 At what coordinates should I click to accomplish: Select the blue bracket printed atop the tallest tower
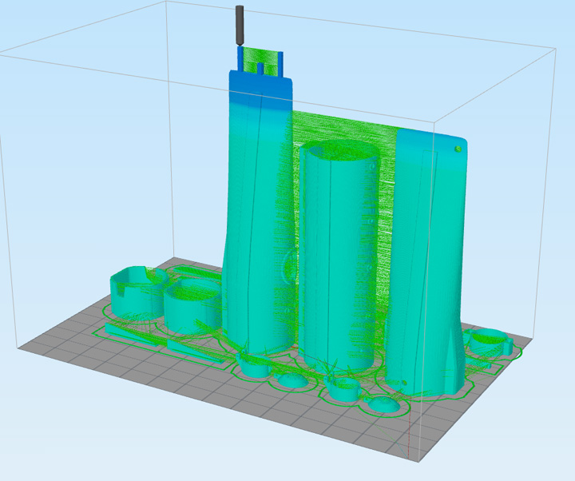(260, 62)
